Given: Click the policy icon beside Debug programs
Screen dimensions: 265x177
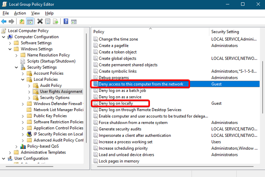Looking at the screenshot, I should tap(95, 78).
